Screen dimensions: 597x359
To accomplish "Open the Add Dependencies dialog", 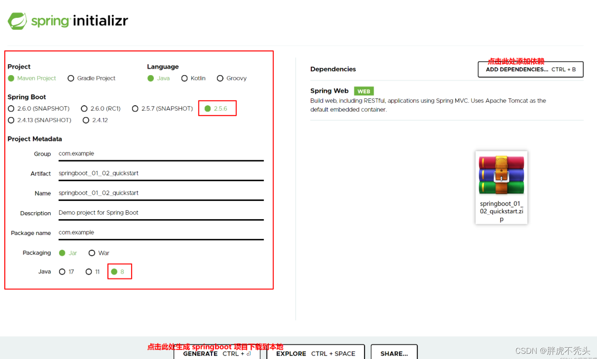I will click(531, 69).
